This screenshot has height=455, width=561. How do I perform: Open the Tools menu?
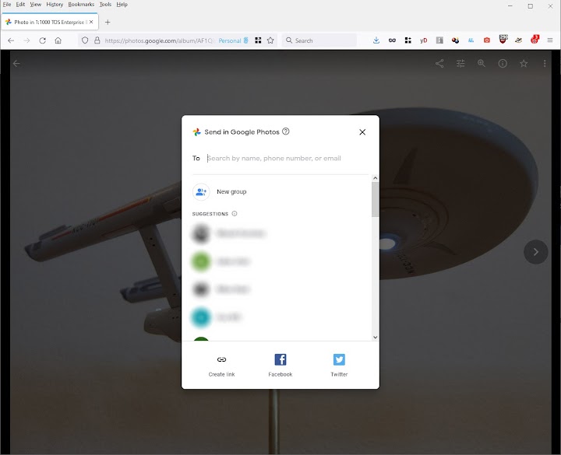pyautogui.click(x=105, y=5)
